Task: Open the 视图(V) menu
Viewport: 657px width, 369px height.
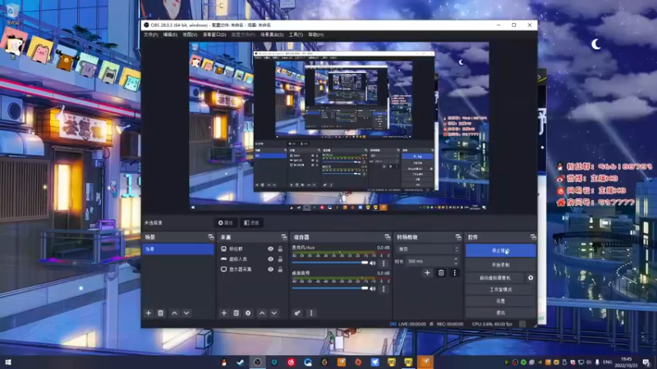Action: pyautogui.click(x=190, y=34)
